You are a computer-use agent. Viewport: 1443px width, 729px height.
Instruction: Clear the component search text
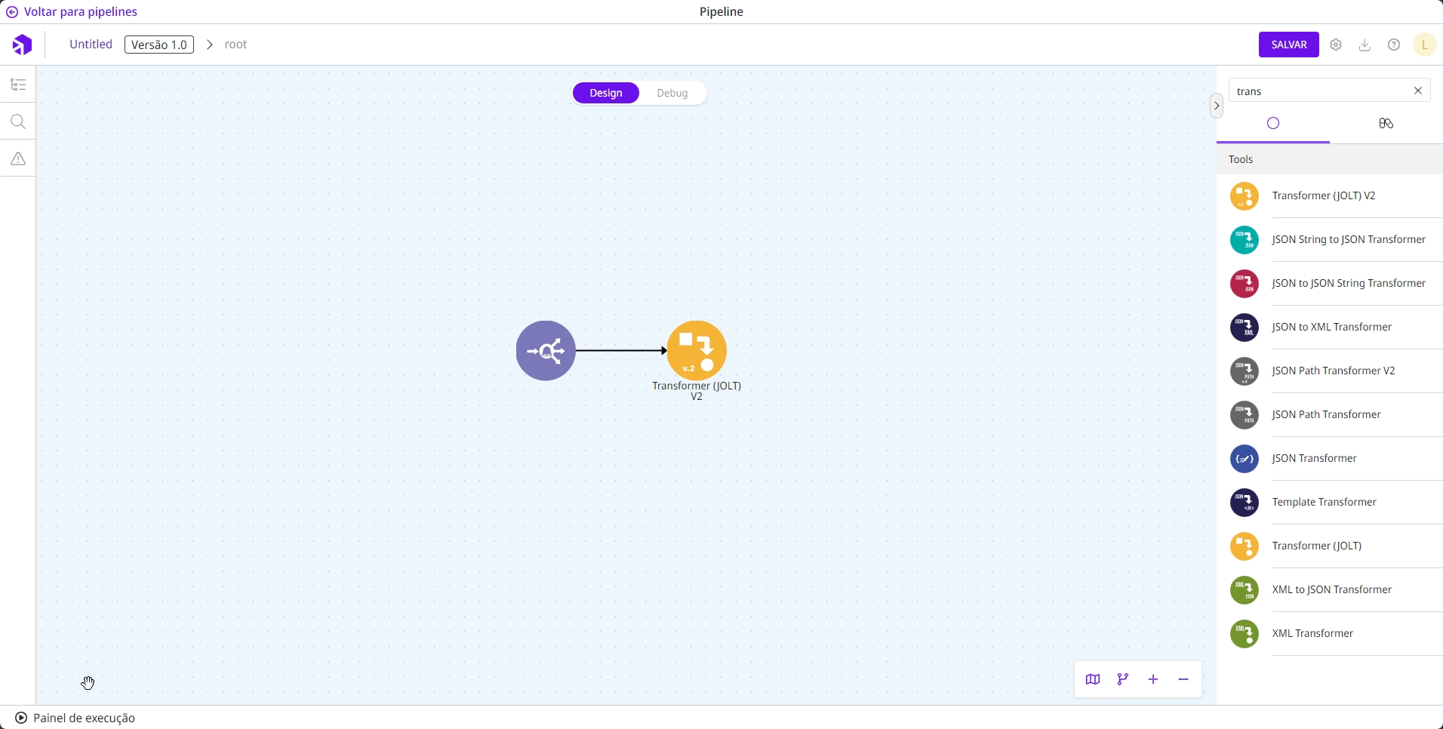pos(1418,91)
